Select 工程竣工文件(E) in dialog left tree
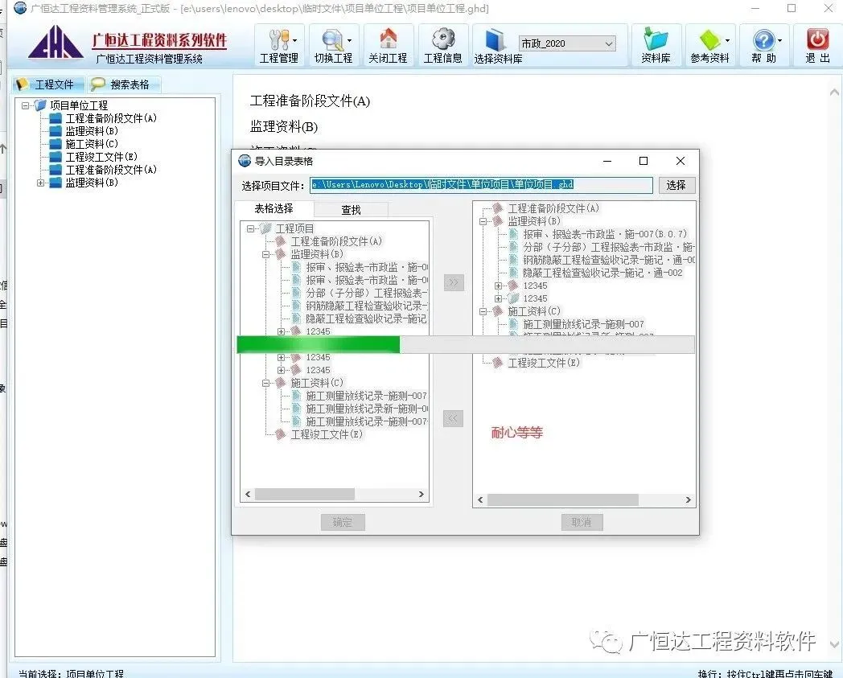 click(327, 434)
